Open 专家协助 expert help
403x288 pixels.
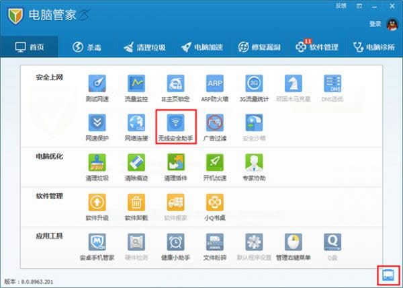[254, 168]
